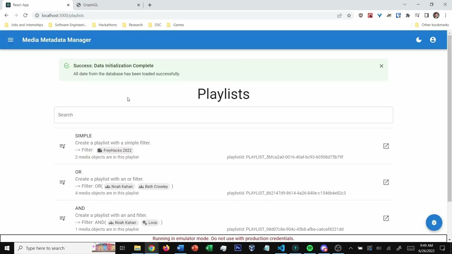Image resolution: width=452 pixels, height=254 pixels.
Task: Go back in browser history
Action: [x=6, y=16]
